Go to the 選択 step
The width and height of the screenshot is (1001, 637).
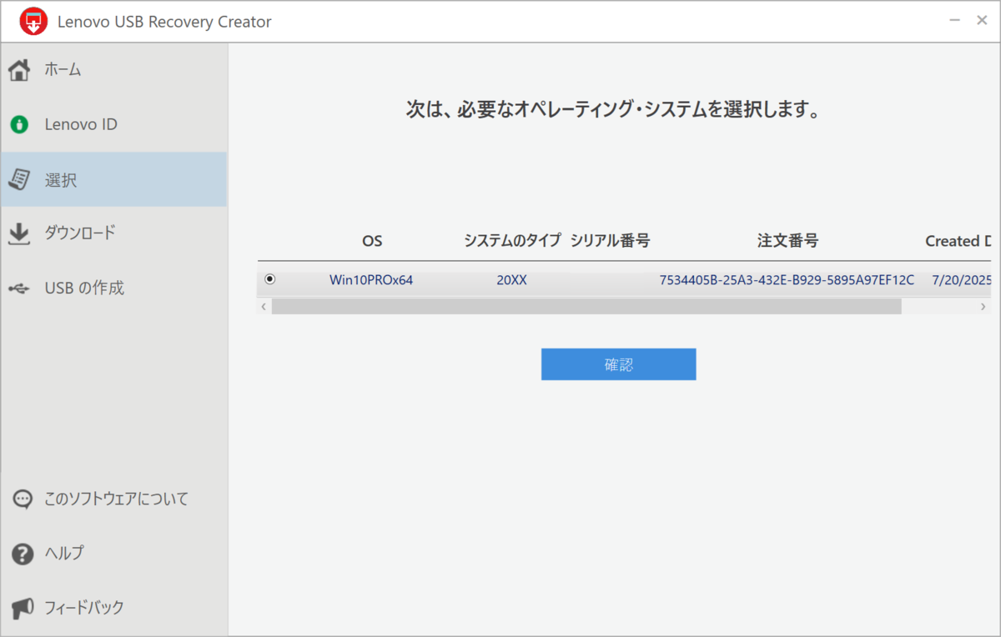113,179
